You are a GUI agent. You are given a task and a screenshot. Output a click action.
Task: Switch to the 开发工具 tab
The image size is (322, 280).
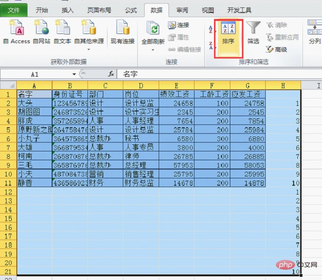click(239, 10)
